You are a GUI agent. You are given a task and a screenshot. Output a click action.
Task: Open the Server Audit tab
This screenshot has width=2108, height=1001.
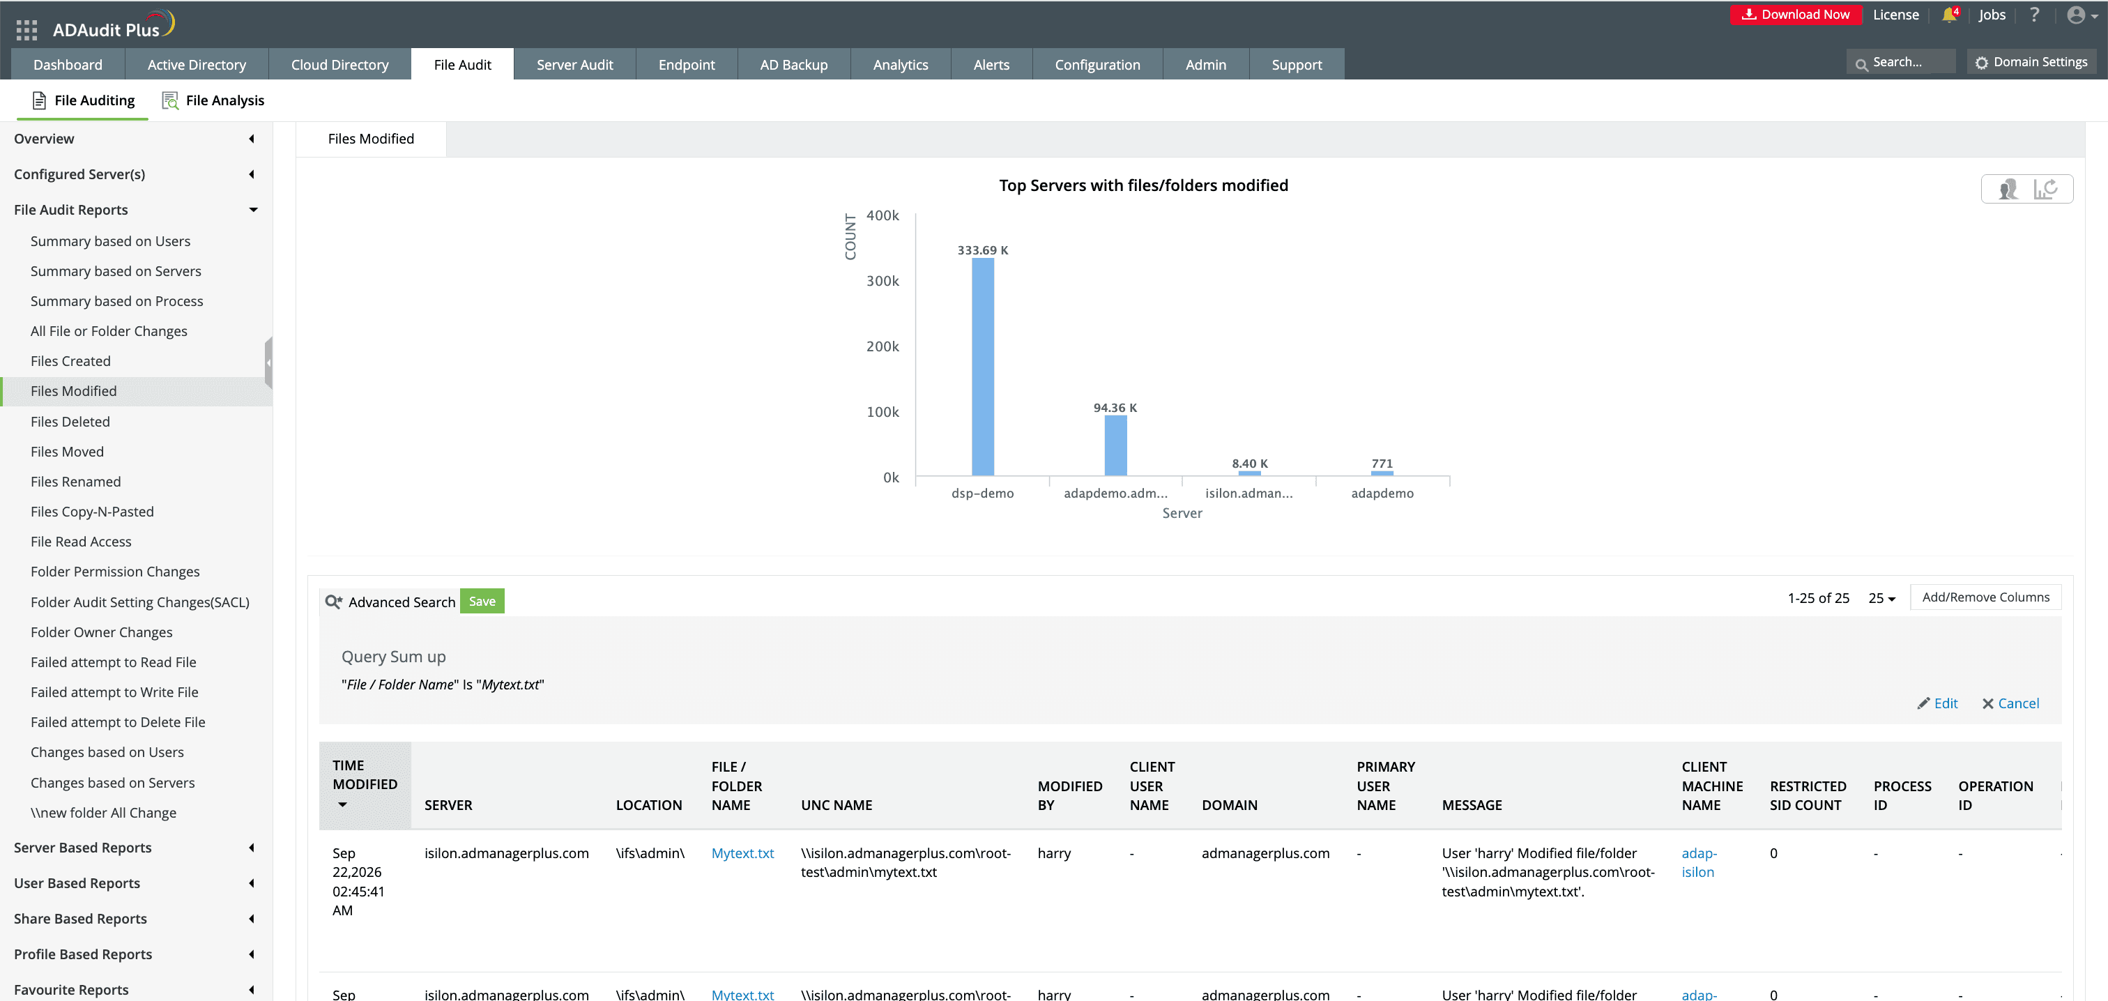click(574, 65)
